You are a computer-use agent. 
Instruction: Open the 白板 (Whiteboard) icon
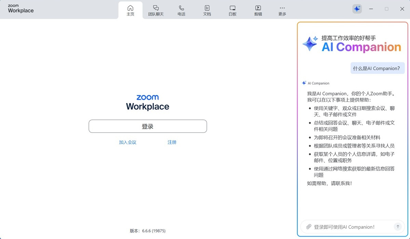point(232,10)
